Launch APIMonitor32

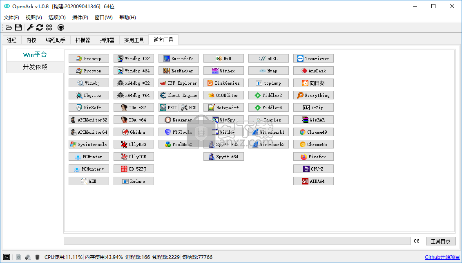(x=89, y=120)
